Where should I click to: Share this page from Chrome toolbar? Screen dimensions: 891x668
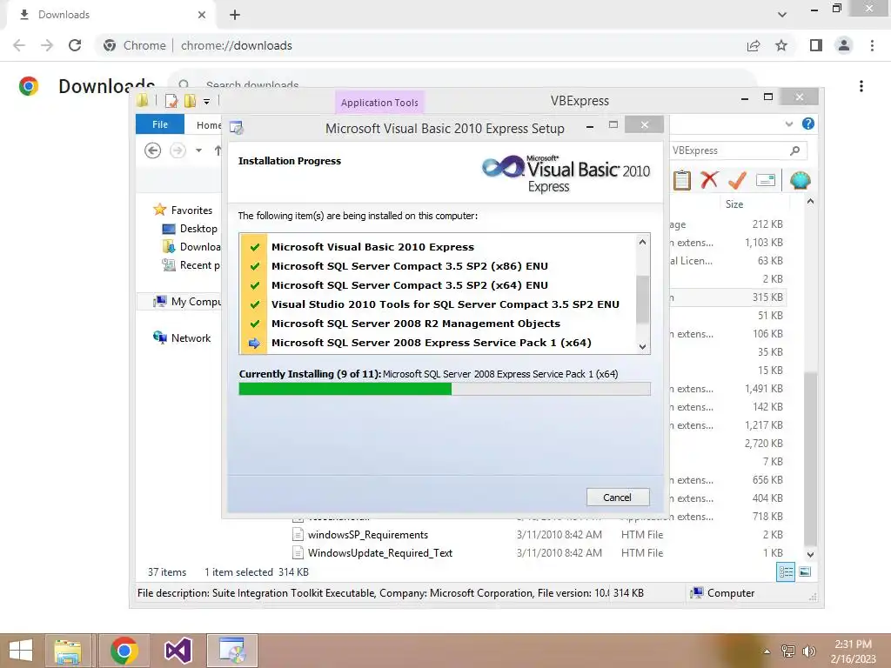click(754, 45)
